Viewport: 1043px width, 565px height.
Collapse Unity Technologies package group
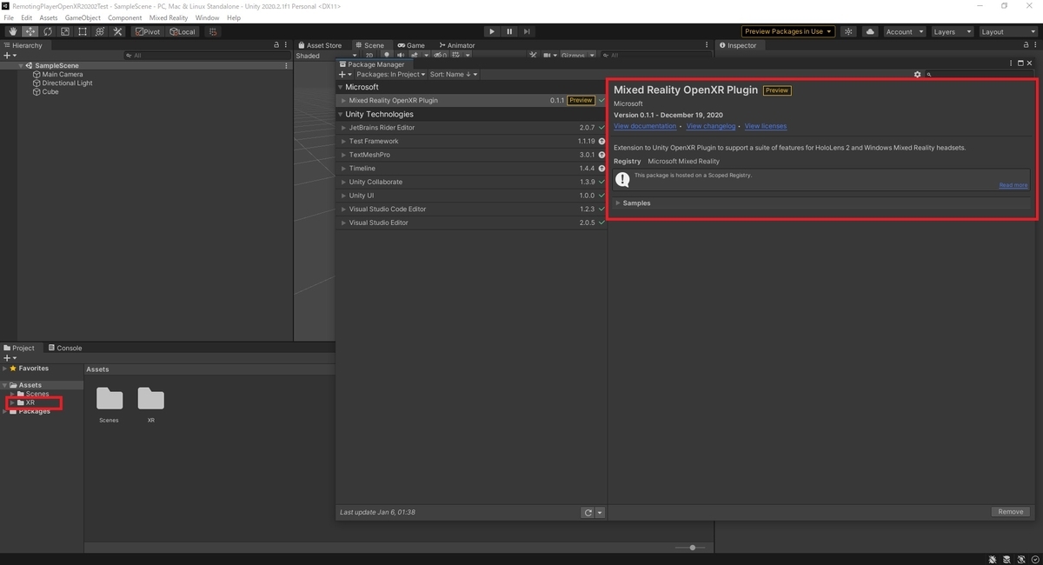pos(341,114)
